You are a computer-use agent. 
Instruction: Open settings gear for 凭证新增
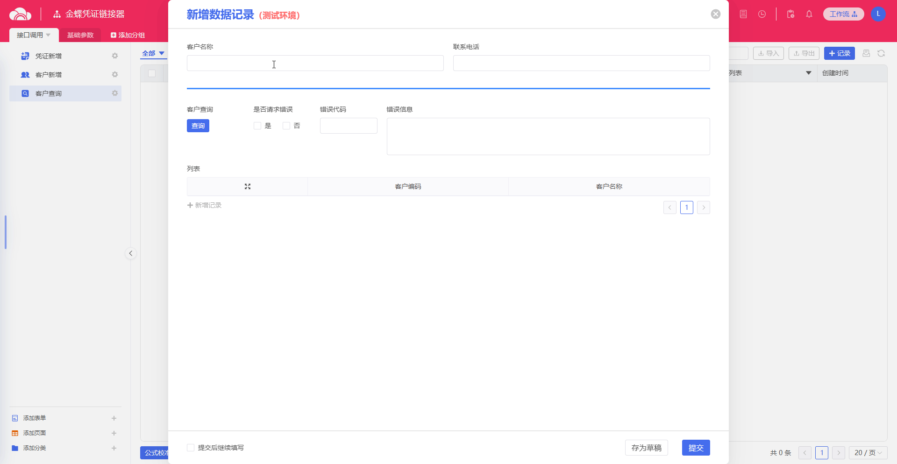tap(115, 56)
